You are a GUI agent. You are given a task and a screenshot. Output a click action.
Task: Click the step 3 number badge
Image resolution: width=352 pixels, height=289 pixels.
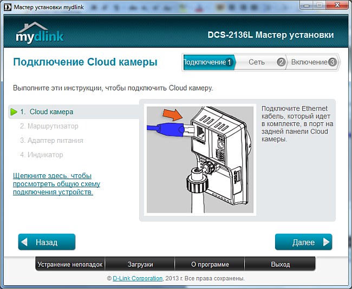(x=332, y=62)
